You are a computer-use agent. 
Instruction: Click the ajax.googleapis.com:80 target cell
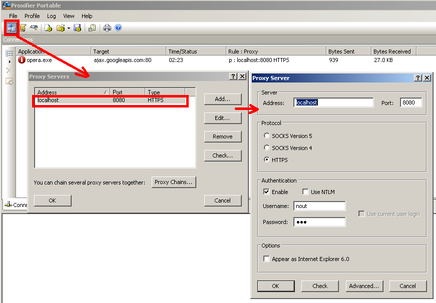pos(123,60)
